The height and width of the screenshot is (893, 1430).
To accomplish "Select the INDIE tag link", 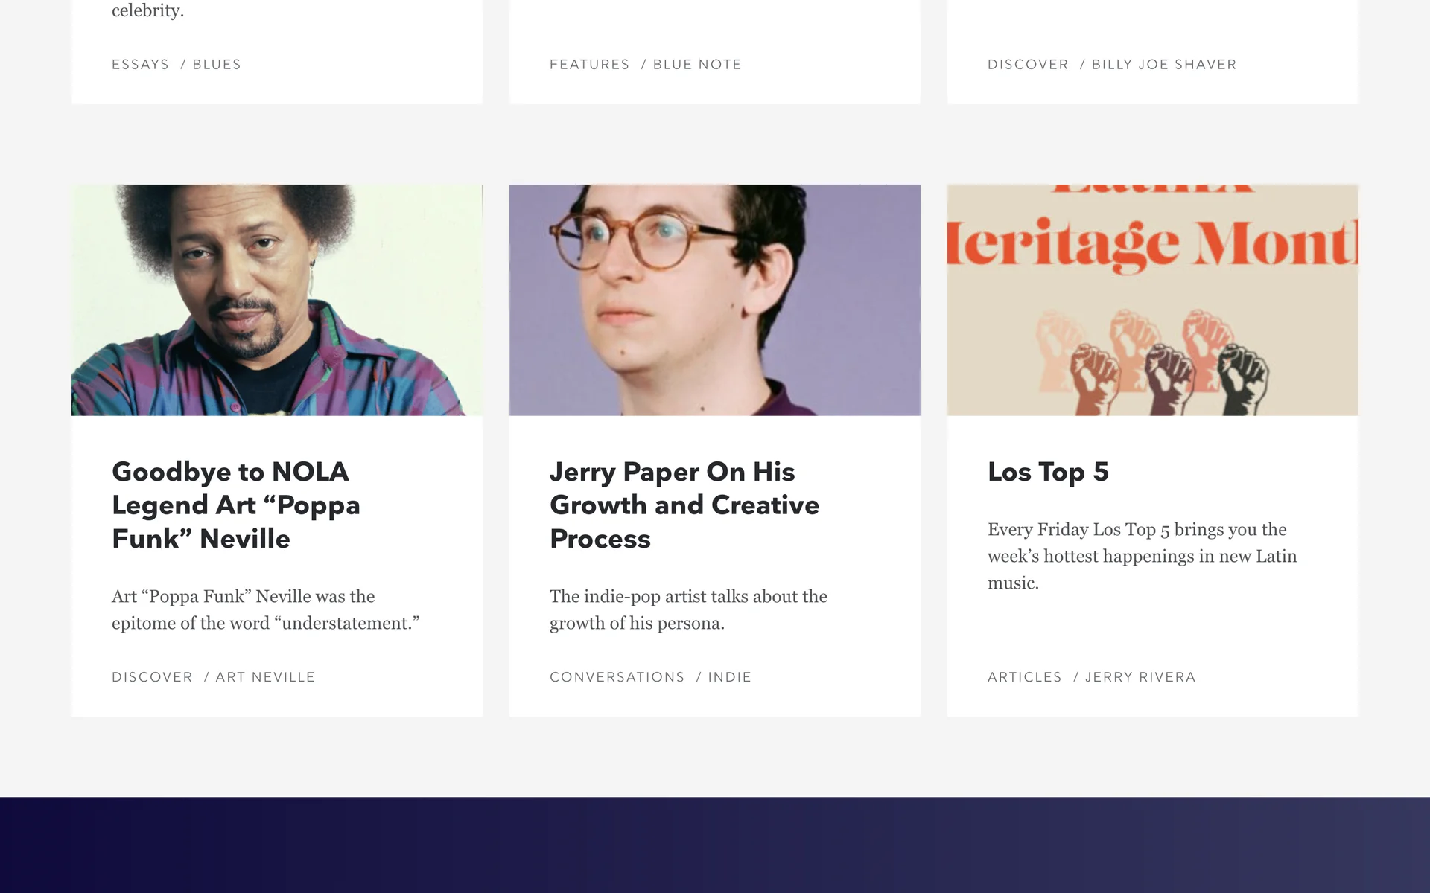I will [729, 677].
